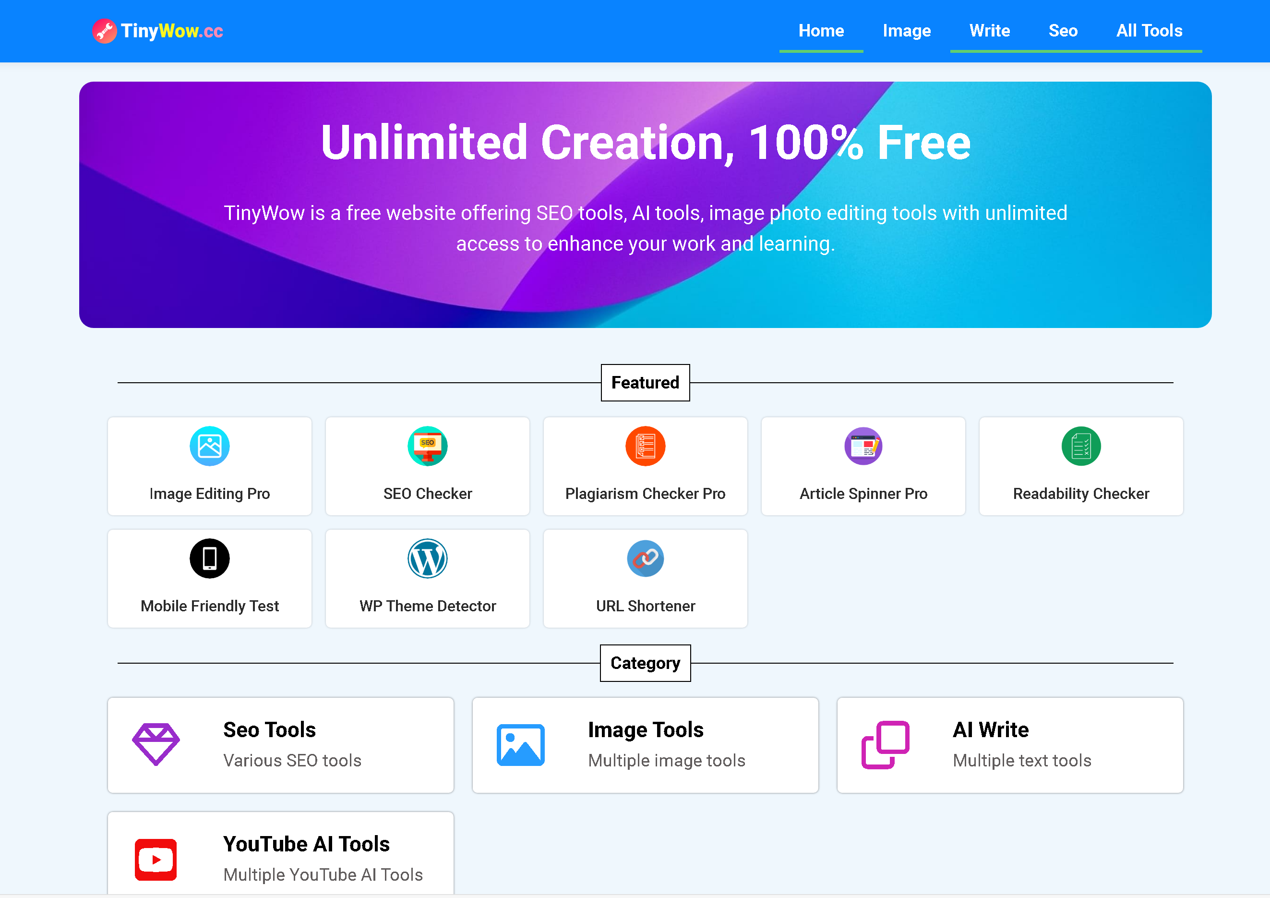Click the Image Tools picture icon

pos(520,745)
